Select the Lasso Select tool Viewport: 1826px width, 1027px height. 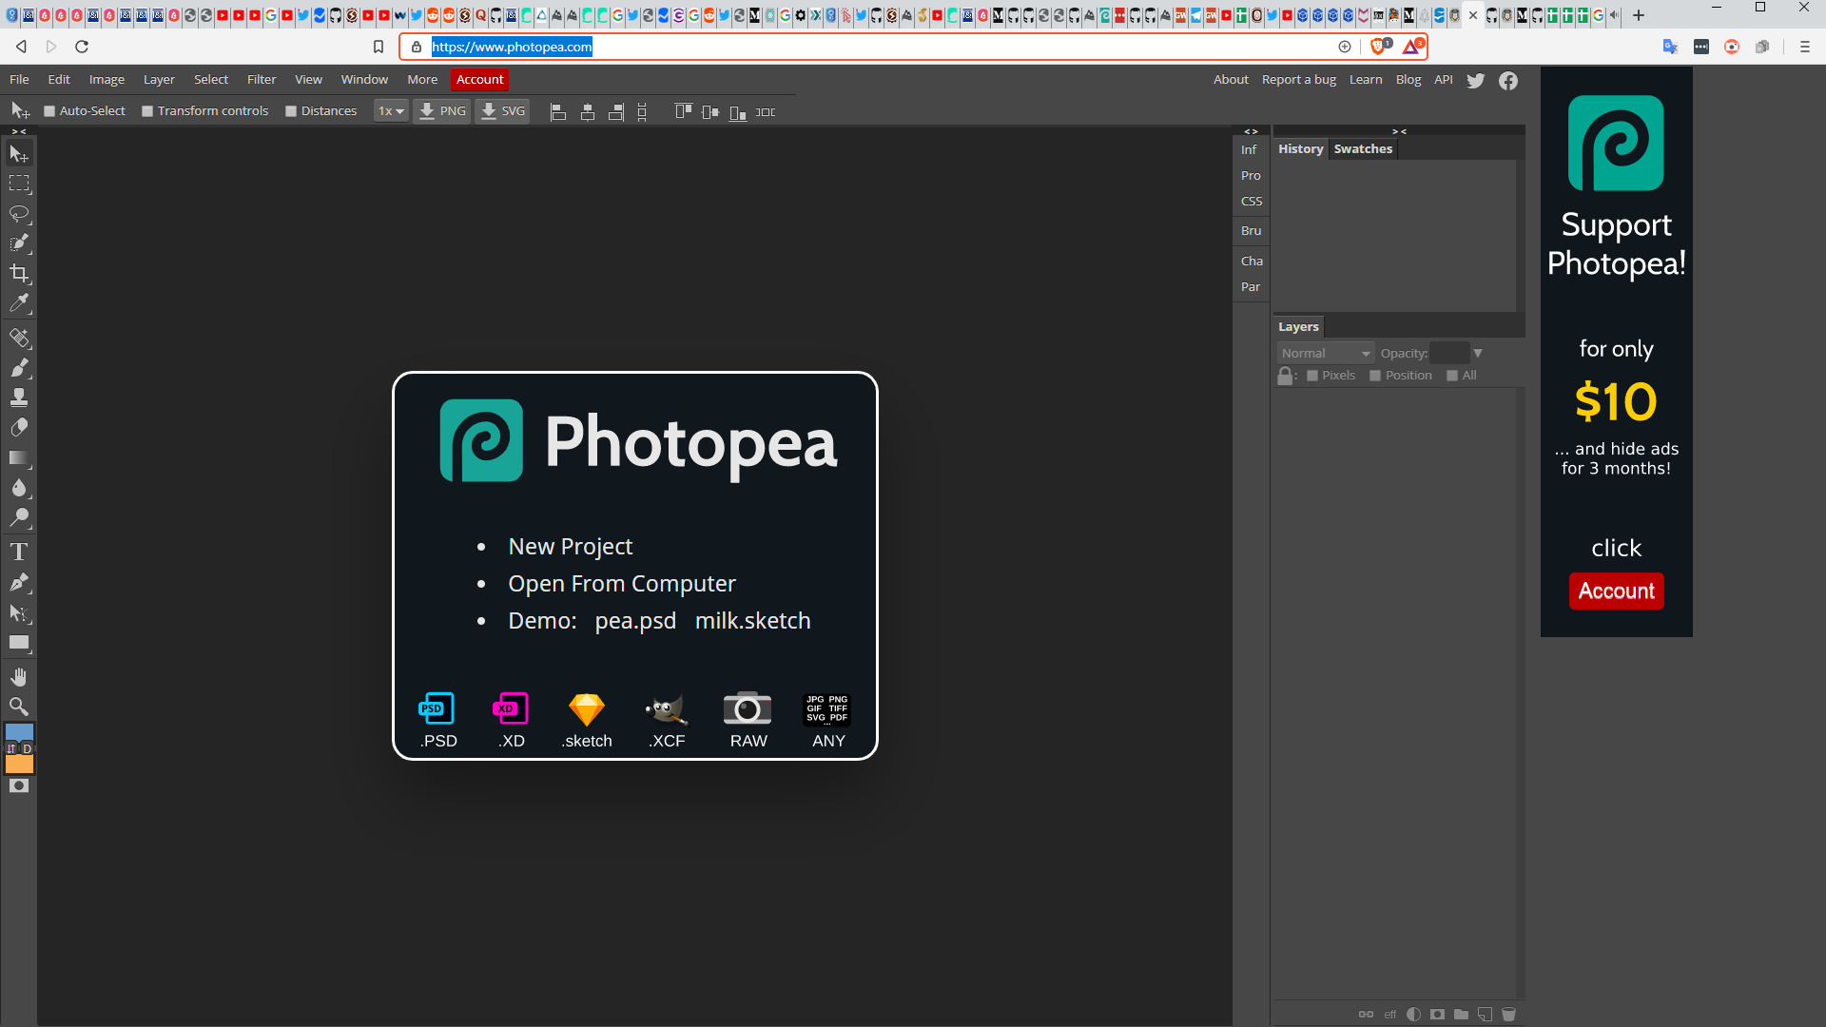(19, 213)
